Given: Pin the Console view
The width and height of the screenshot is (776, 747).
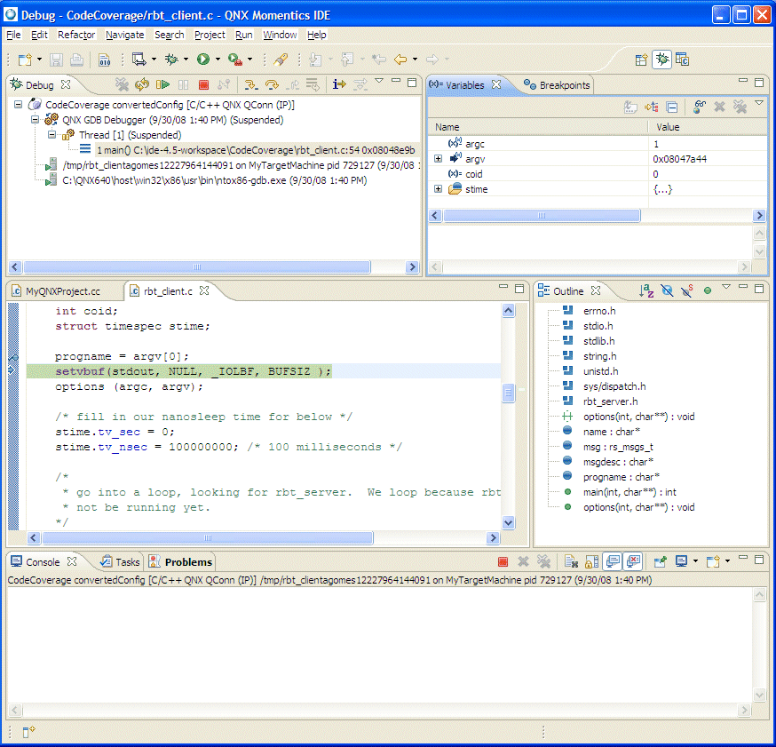Looking at the screenshot, I should [x=661, y=561].
